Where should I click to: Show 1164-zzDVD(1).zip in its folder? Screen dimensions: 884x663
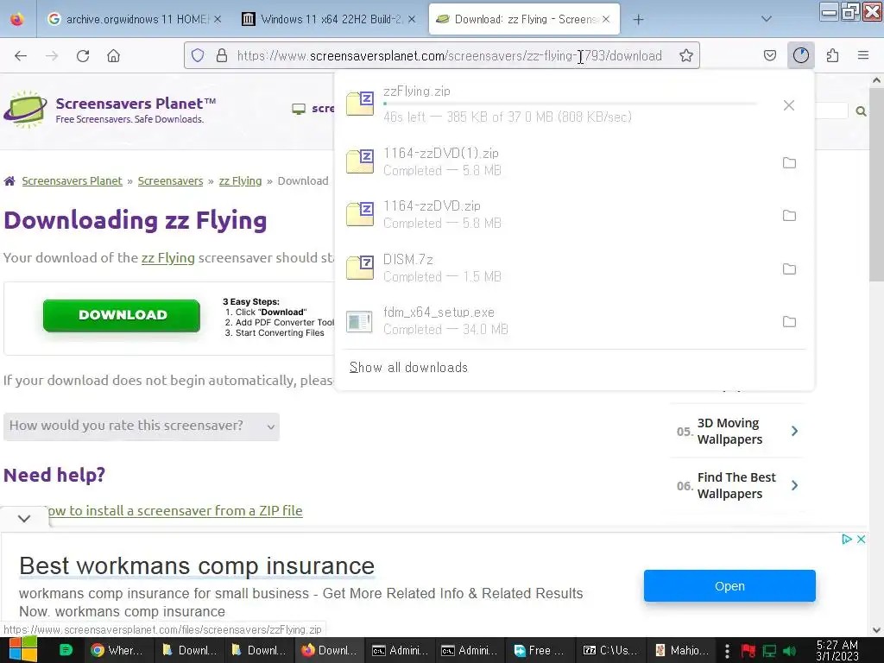point(789,163)
